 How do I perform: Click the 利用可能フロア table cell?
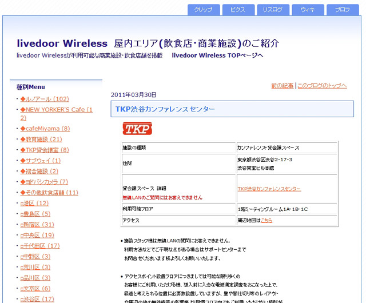(x=179, y=209)
